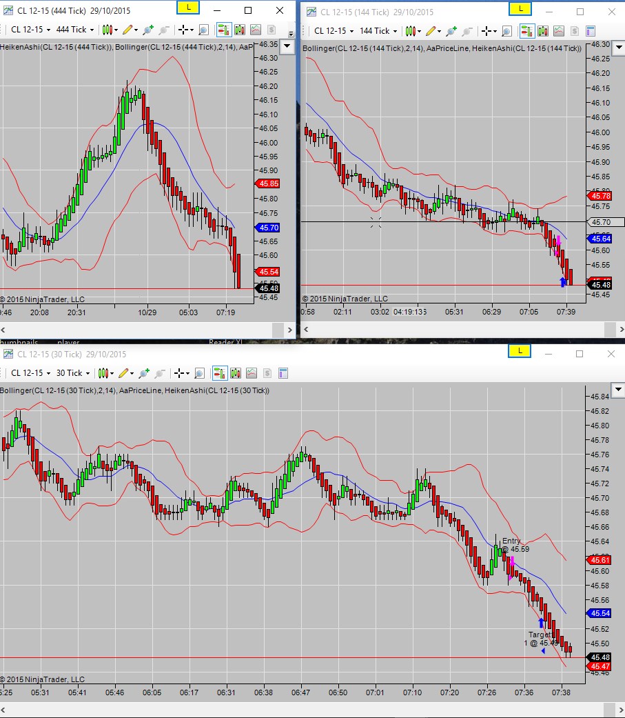This screenshot has height=718, width=625.
Task: Click yellow L link button in 444 Tick window
Action: (188, 8)
